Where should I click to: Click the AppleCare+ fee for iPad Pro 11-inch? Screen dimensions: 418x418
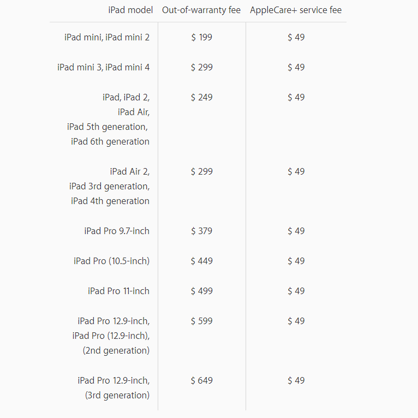tap(296, 291)
